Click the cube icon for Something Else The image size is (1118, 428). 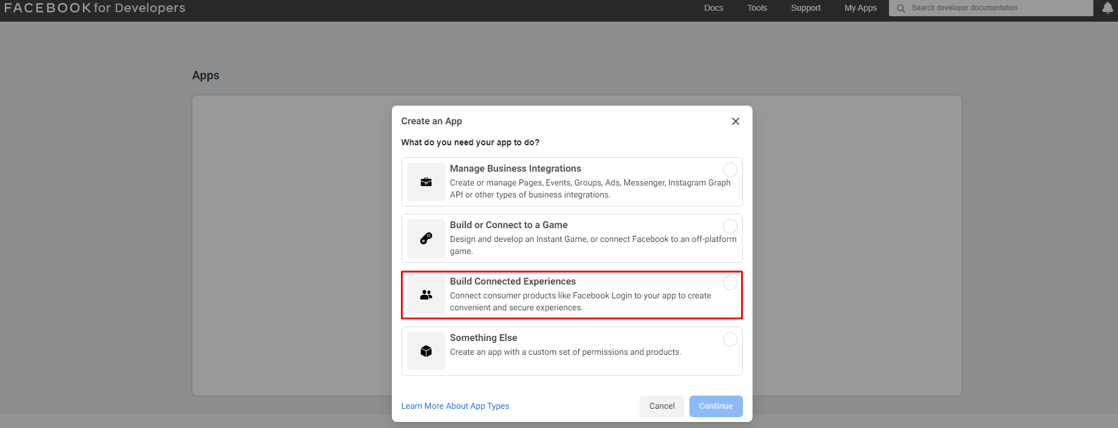[426, 351]
